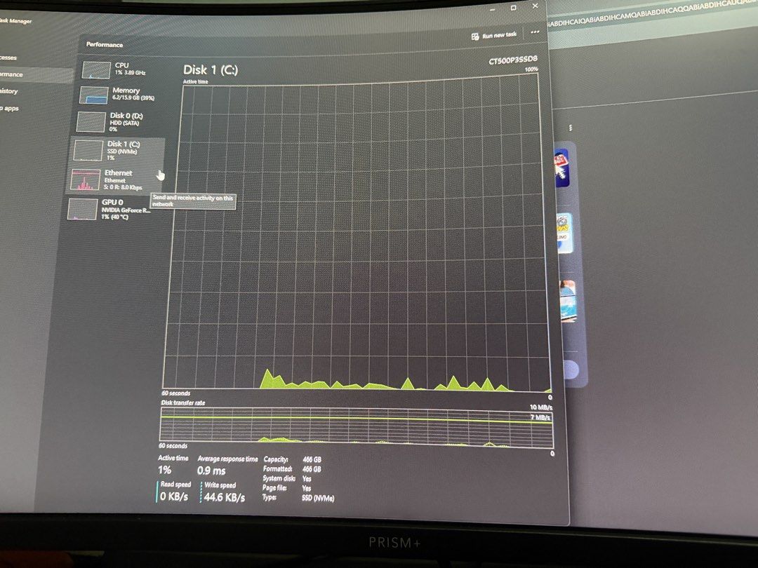Viewport: 758px width, 568px height.
Task: Close the Task Manager window
Action: point(535,6)
